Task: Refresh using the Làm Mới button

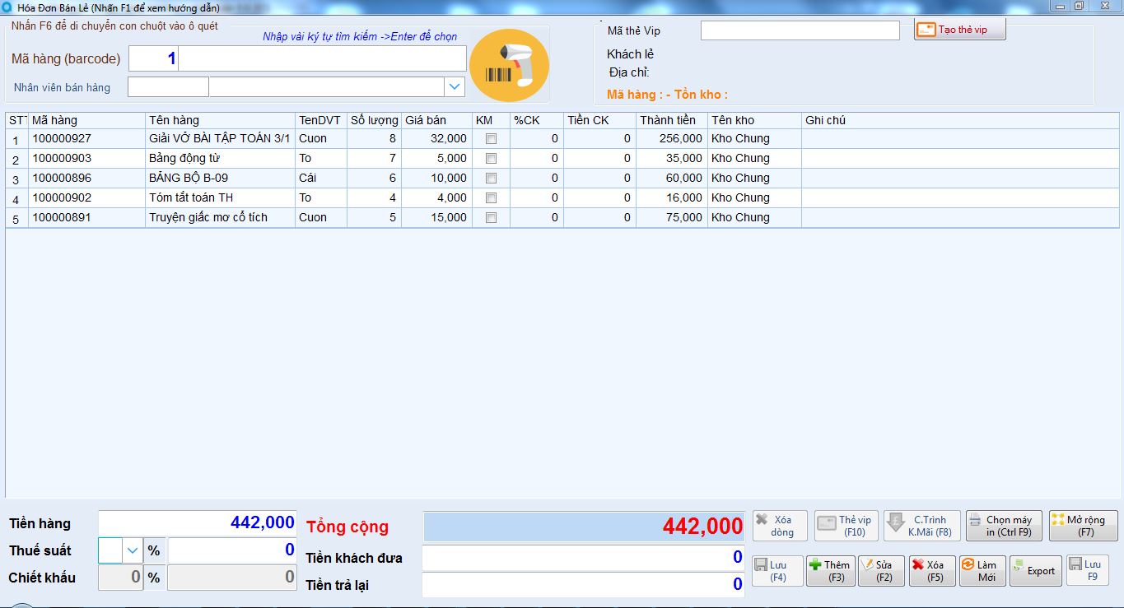Action: (x=982, y=571)
